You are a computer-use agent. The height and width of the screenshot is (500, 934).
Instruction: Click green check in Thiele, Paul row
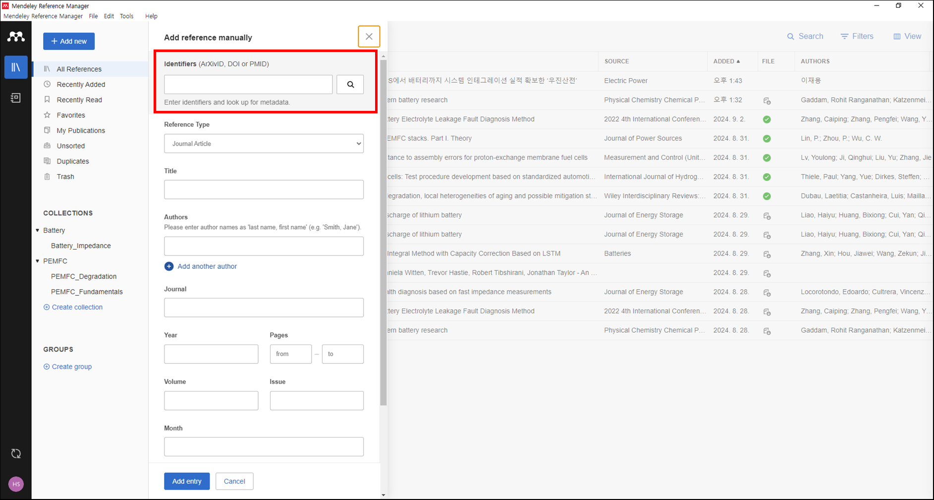click(767, 177)
